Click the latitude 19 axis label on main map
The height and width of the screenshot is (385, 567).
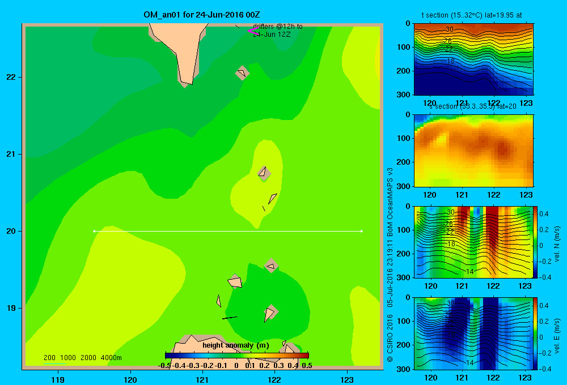[x=11, y=308]
